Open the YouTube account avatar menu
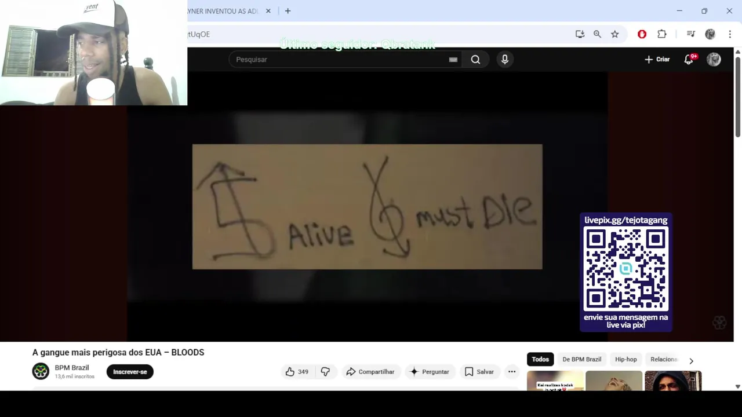Screen dimensions: 742x417 pyautogui.click(x=714, y=59)
